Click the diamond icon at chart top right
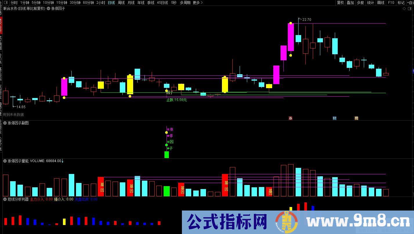This screenshot has width=414, height=234. click(x=404, y=9)
